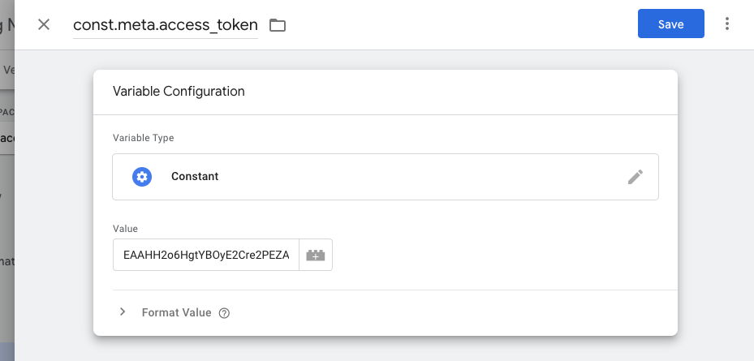Insert a variable using the brick icon
The image size is (754, 361).
click(316, 256)
